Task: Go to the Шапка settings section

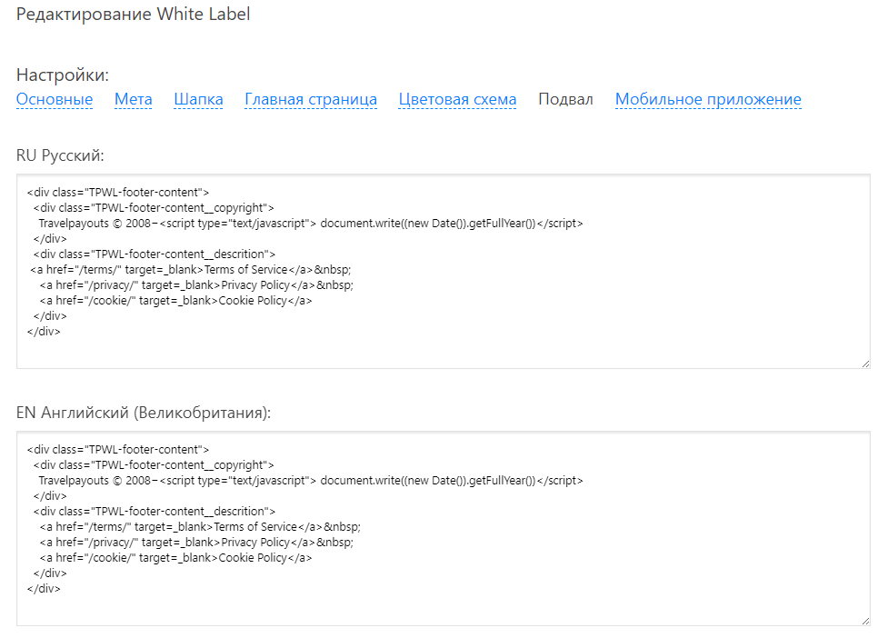Action: click(198, 99)
